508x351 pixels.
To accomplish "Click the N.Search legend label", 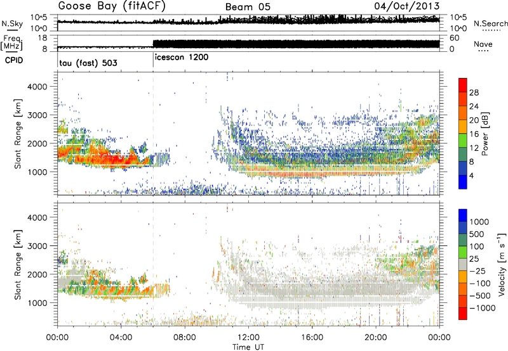I will click(x=490, y=23).
